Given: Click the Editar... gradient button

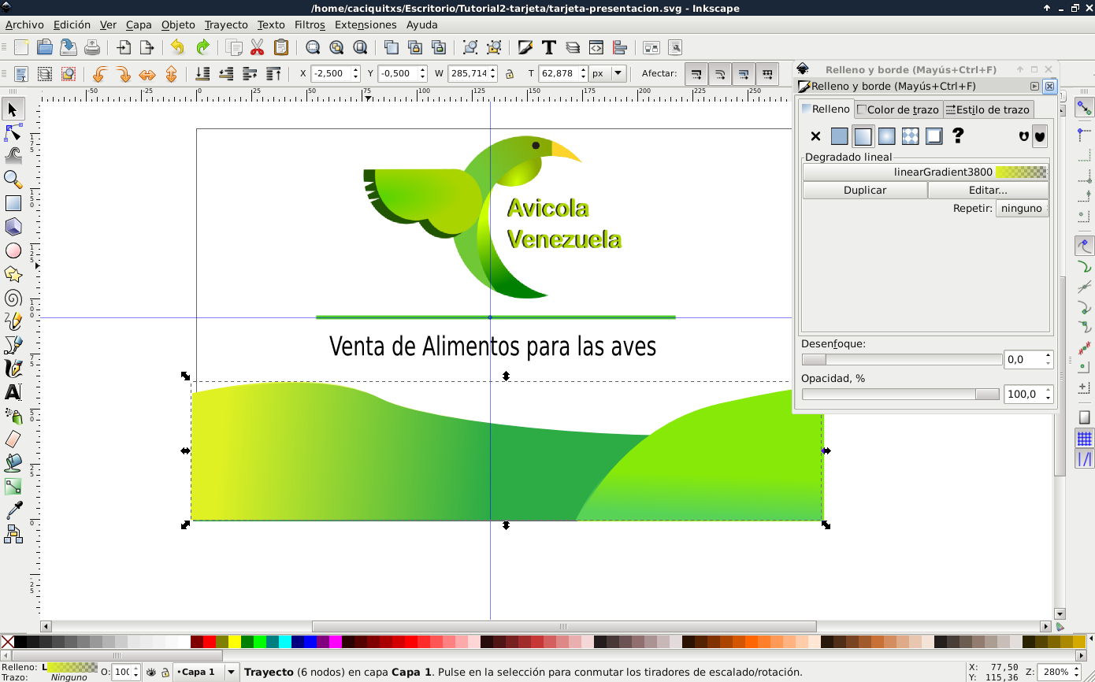Looking at the screenshot, I should click(988, 191).
